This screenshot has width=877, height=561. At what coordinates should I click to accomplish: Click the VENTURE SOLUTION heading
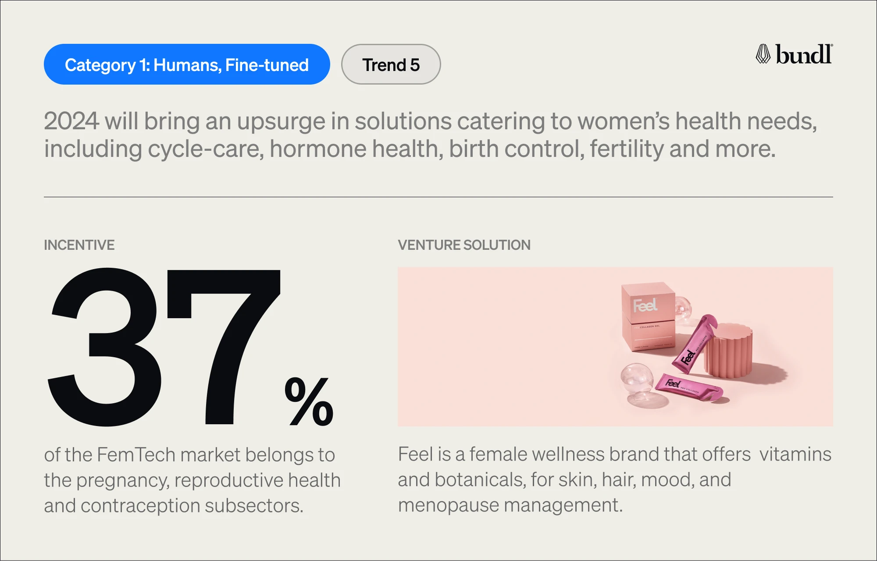(x=464, y=245)
